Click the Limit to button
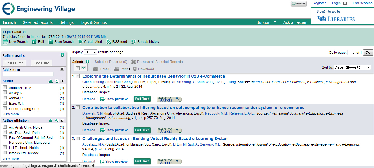374x168 pixels. coord(14,63)
